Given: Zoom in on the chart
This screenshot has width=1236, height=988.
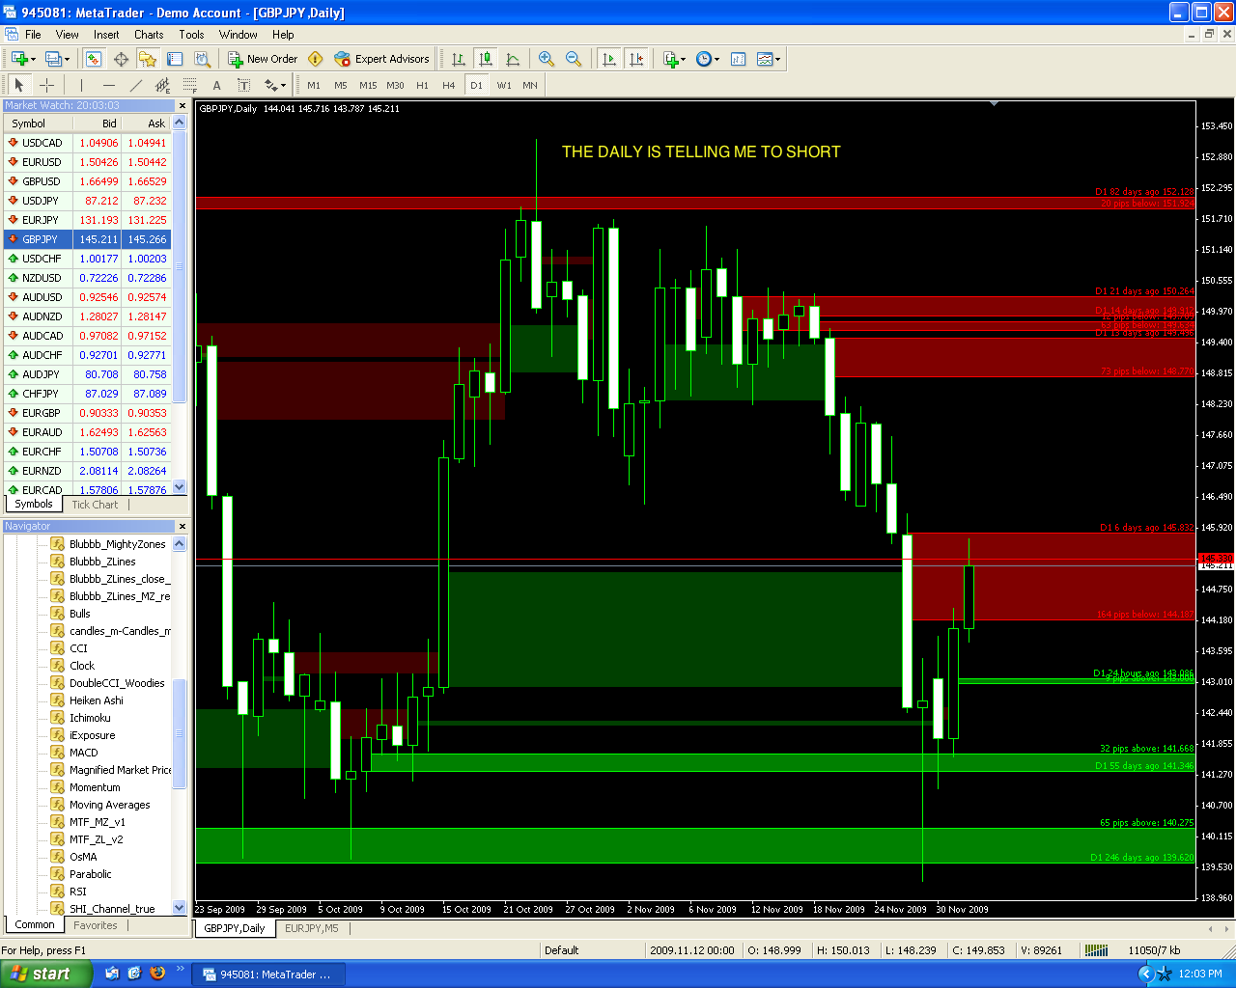Looking at the screenshot, I should pyautogui.click(x=547, y=59).
